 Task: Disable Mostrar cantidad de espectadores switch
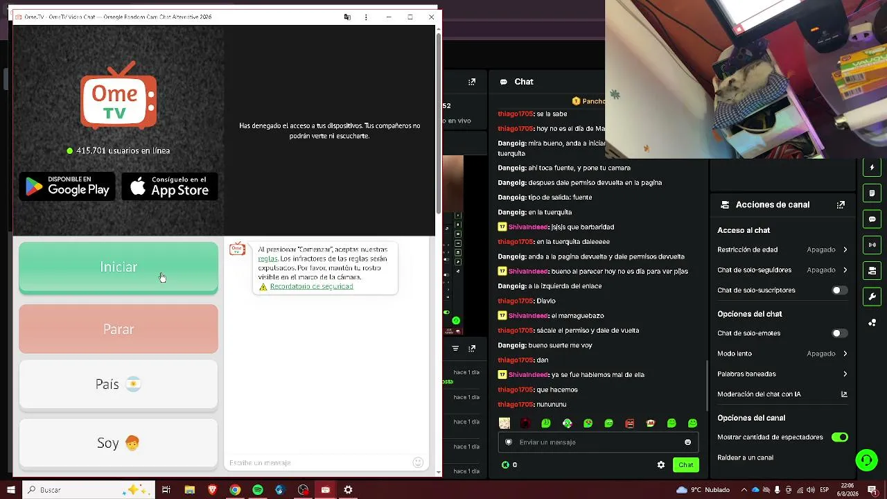pyautogui.click(x=840, y=437)
